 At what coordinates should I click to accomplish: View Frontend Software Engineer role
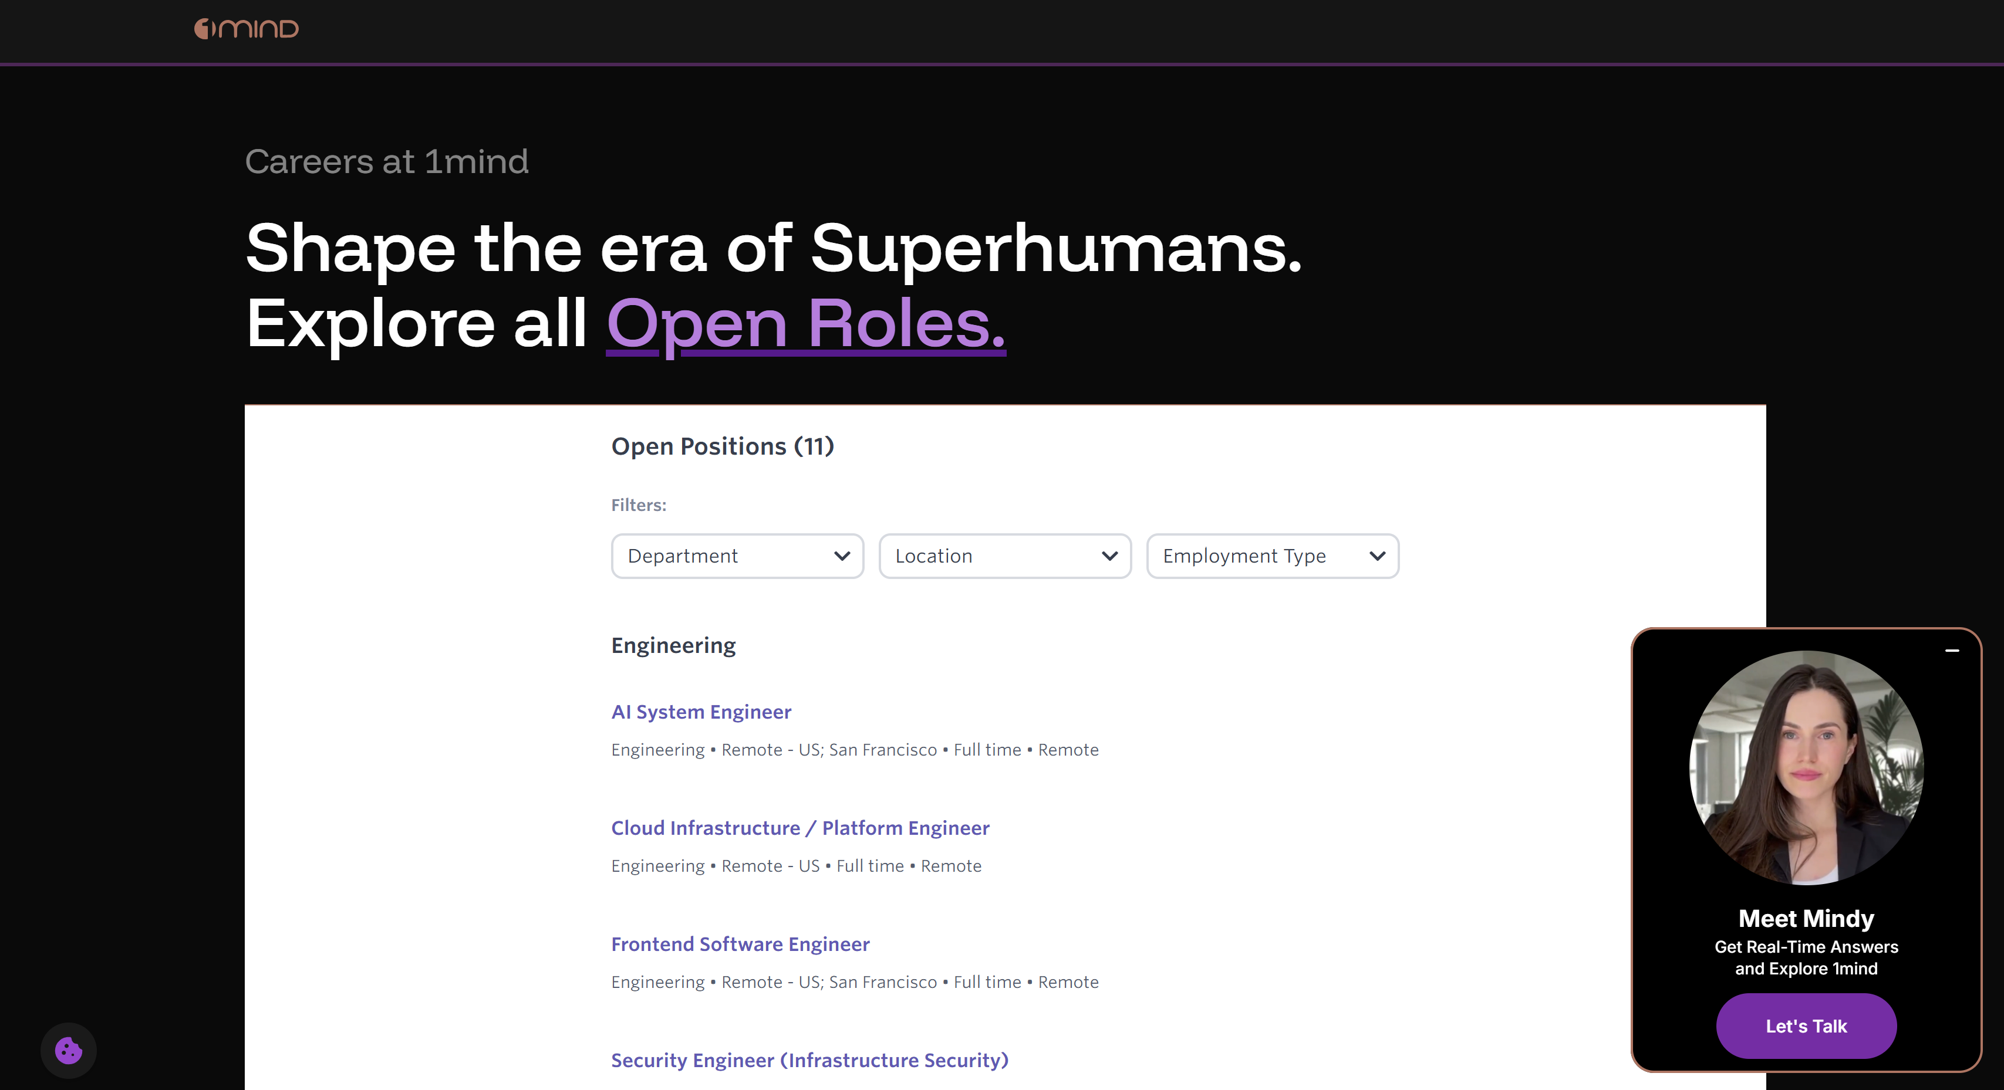pyautogui.click(x=740, y=944)
